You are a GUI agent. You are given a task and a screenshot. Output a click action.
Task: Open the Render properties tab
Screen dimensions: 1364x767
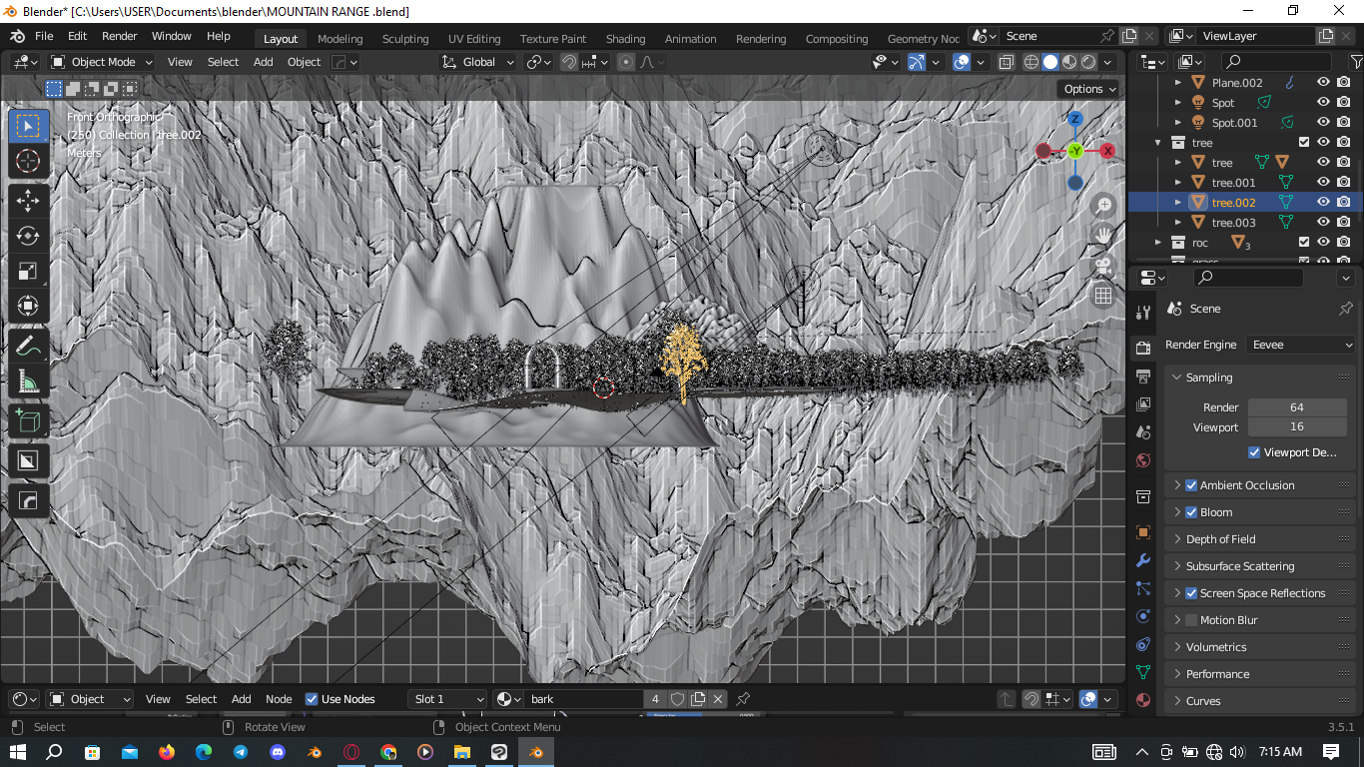pyautogui.click(x=1143, y=348)
